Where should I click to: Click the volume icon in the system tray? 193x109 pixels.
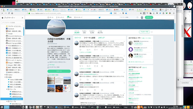[x=164, y=107]
